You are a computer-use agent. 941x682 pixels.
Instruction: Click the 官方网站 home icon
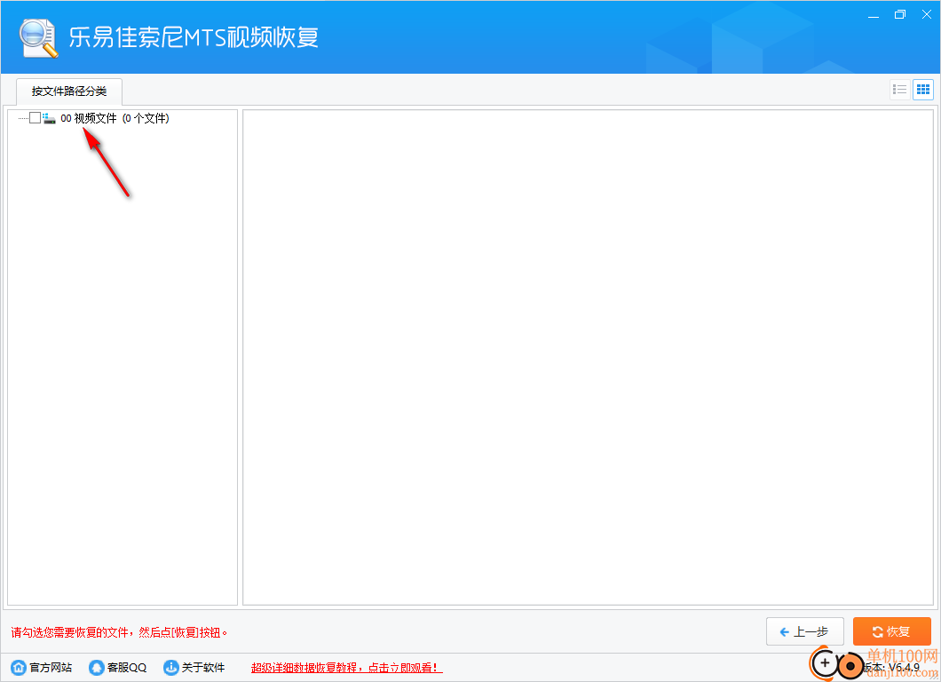point(19,667)
